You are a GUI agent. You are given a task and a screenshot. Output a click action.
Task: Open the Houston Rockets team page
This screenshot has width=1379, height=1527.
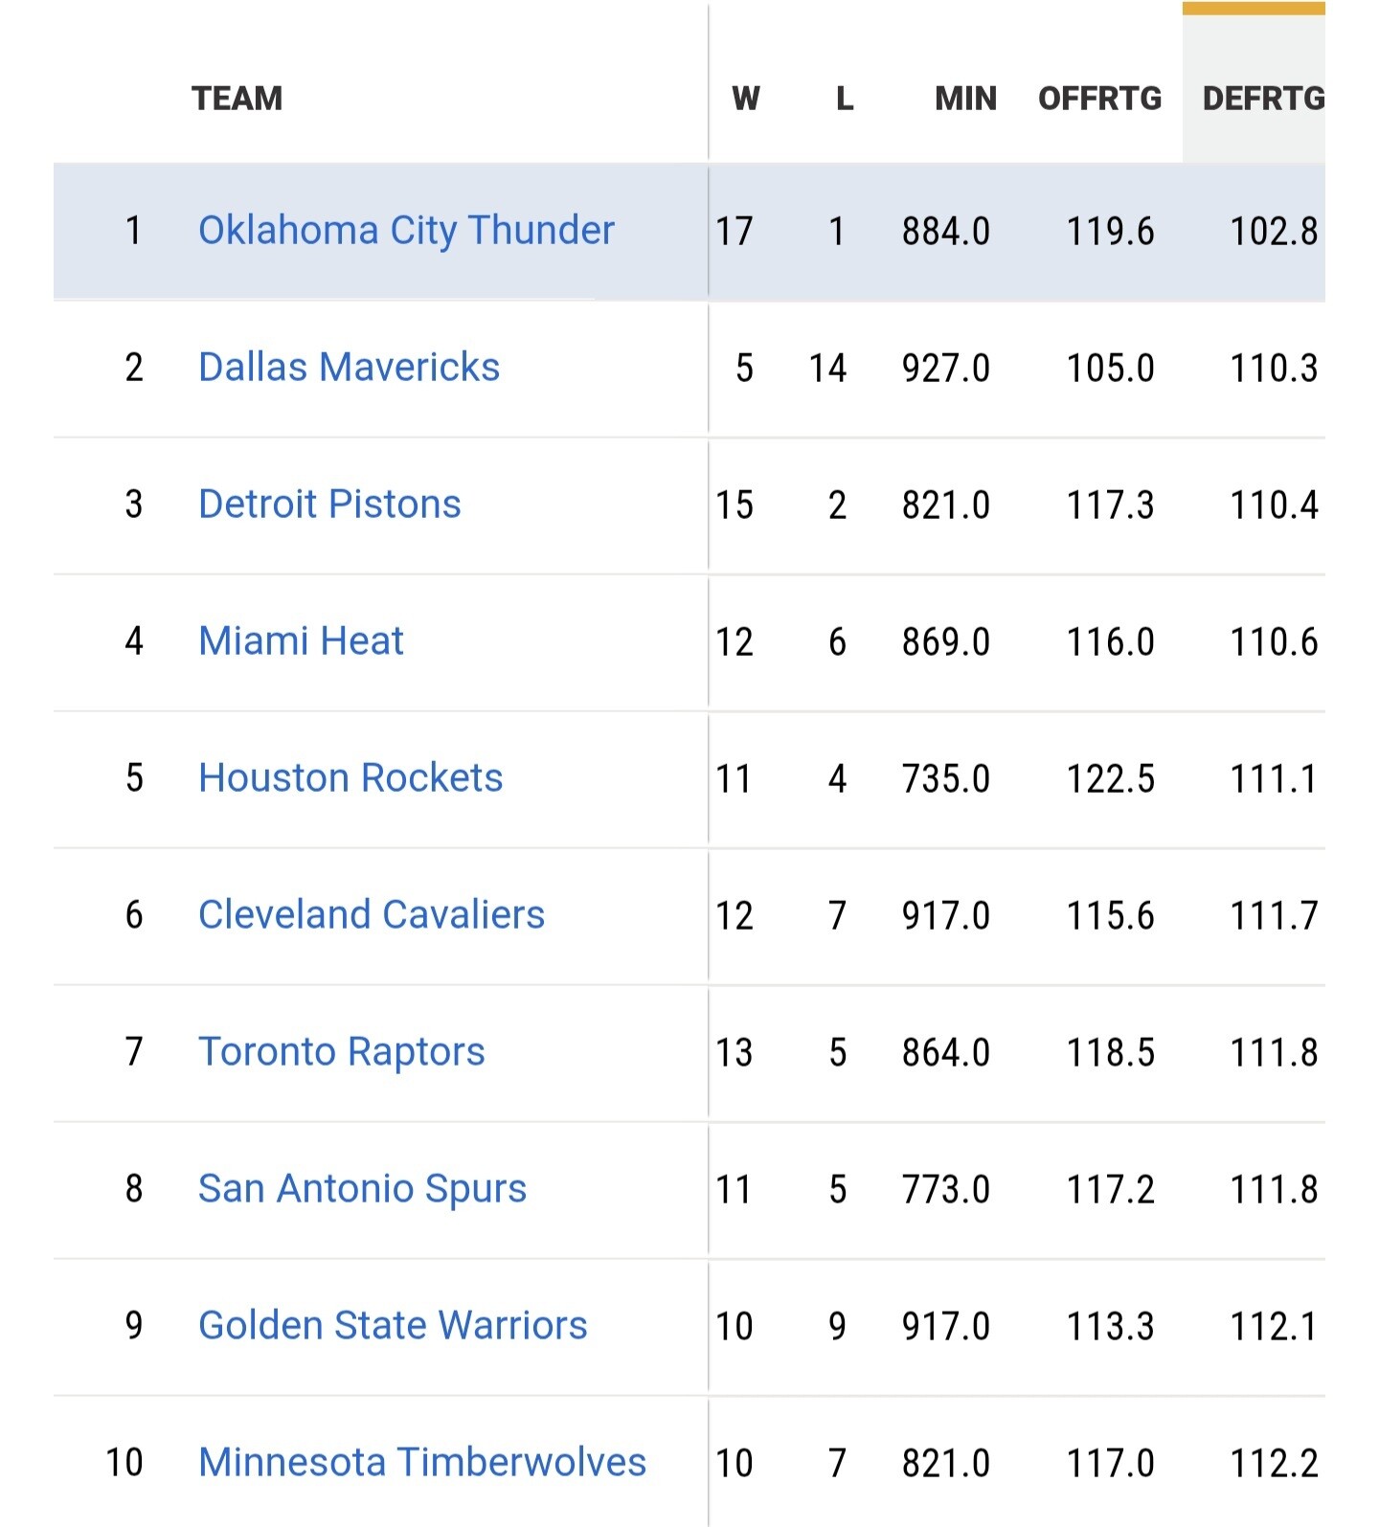[x=350, y=778]
